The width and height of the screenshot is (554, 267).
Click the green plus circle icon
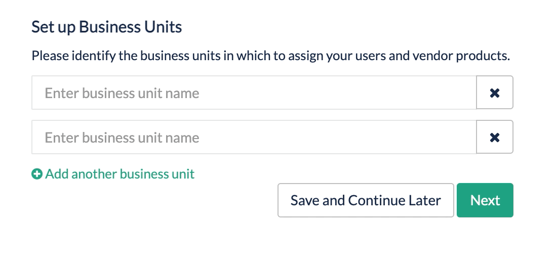click(x=37, y=174)
